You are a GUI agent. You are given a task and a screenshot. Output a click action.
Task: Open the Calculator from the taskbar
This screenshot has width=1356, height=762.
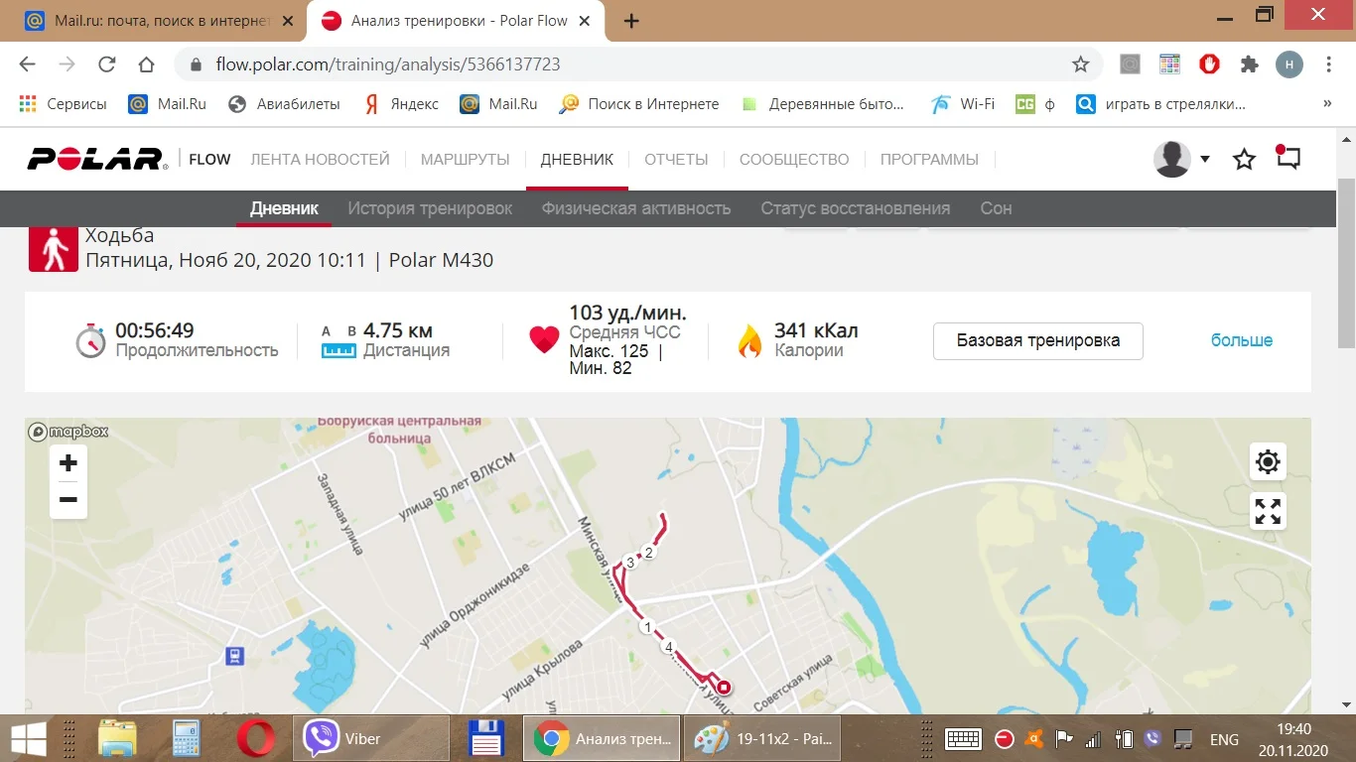[x=187, y=738]
